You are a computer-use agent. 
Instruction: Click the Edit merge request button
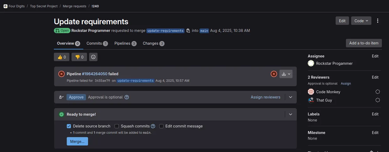tap(342, 21)
